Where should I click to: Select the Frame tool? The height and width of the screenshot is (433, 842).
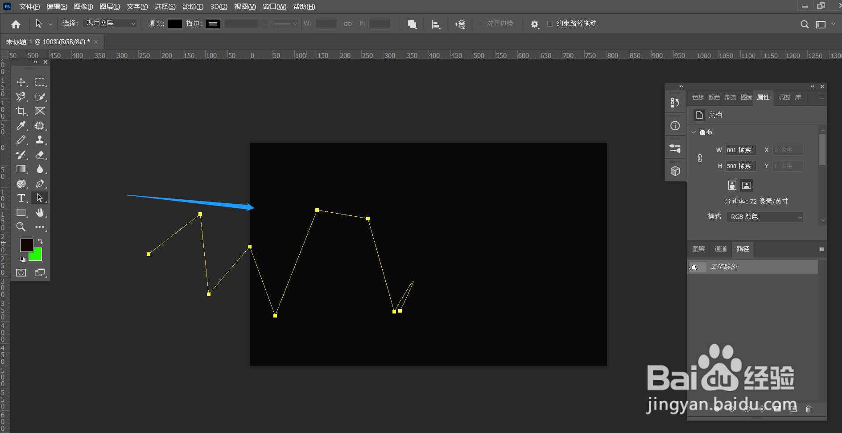(40, 111)
